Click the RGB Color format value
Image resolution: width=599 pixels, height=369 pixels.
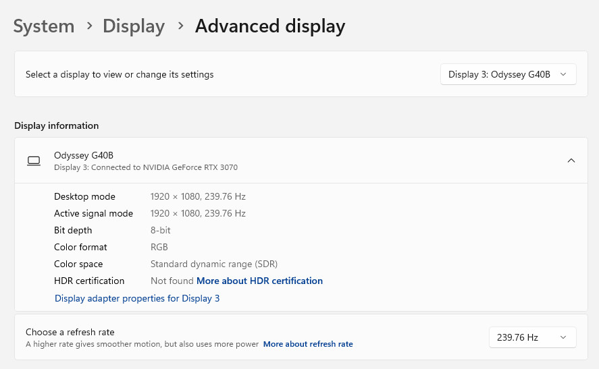coord(159,247)
